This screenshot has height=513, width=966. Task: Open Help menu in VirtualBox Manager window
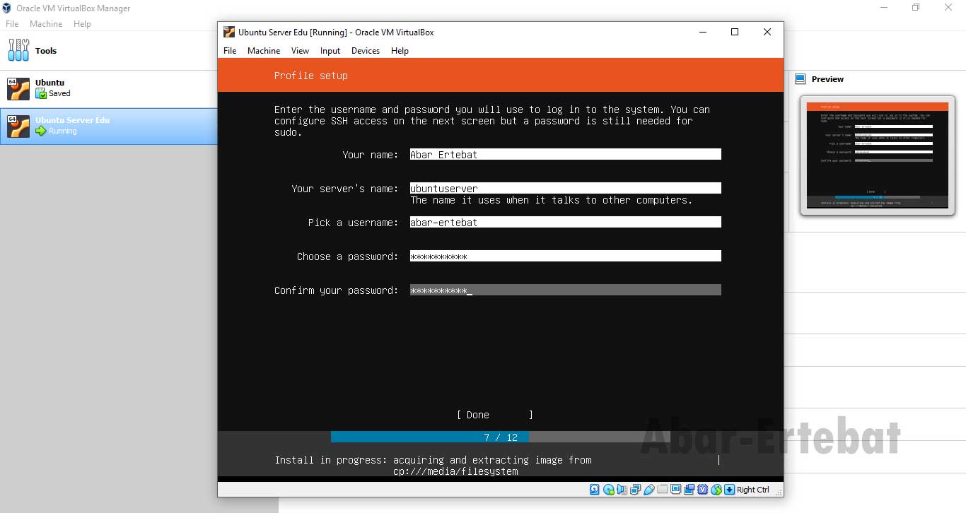point(83,24)
